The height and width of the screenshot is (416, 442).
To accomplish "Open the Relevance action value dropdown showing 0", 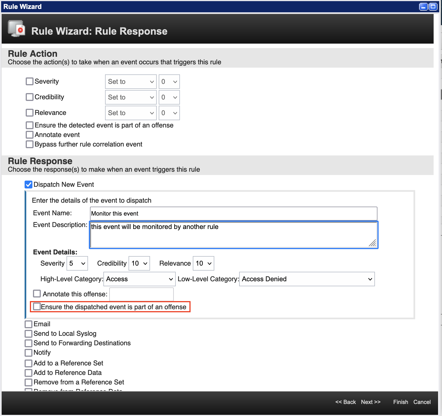I will click(169, 113).
